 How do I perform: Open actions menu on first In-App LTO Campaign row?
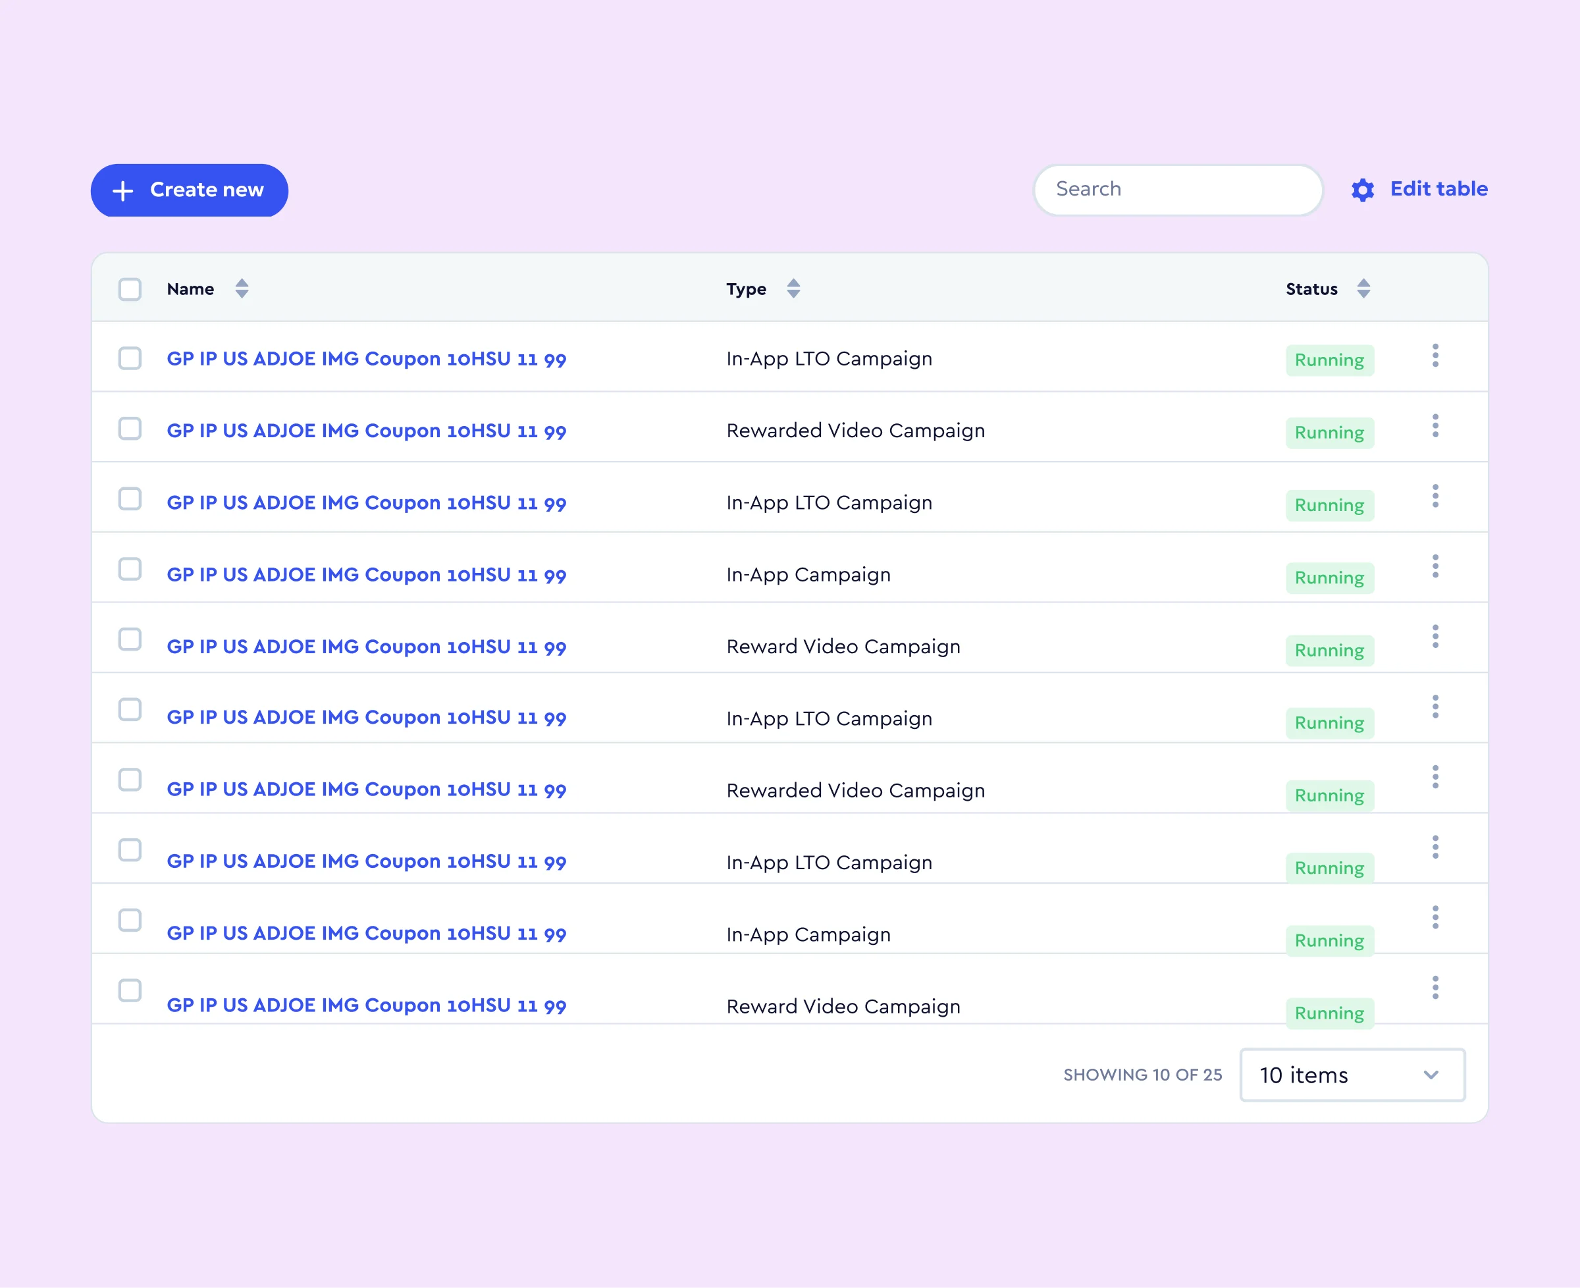pyautogui.click(x=1435, y=356)
